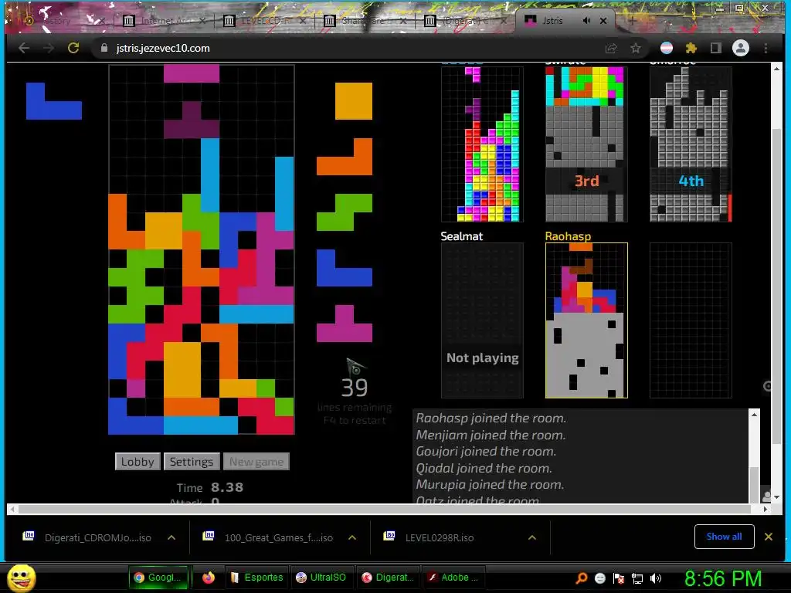Click the 4th place opponent board
This screenshot has height=593, width=791.
[x=691, y=144]
